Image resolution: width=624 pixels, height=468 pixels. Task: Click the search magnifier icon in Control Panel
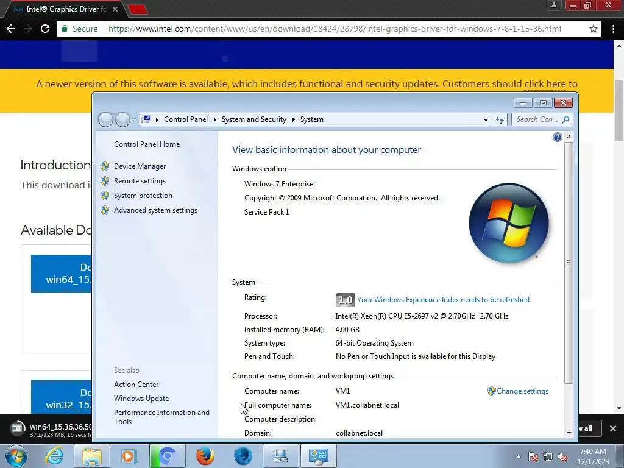pos(565,119)
